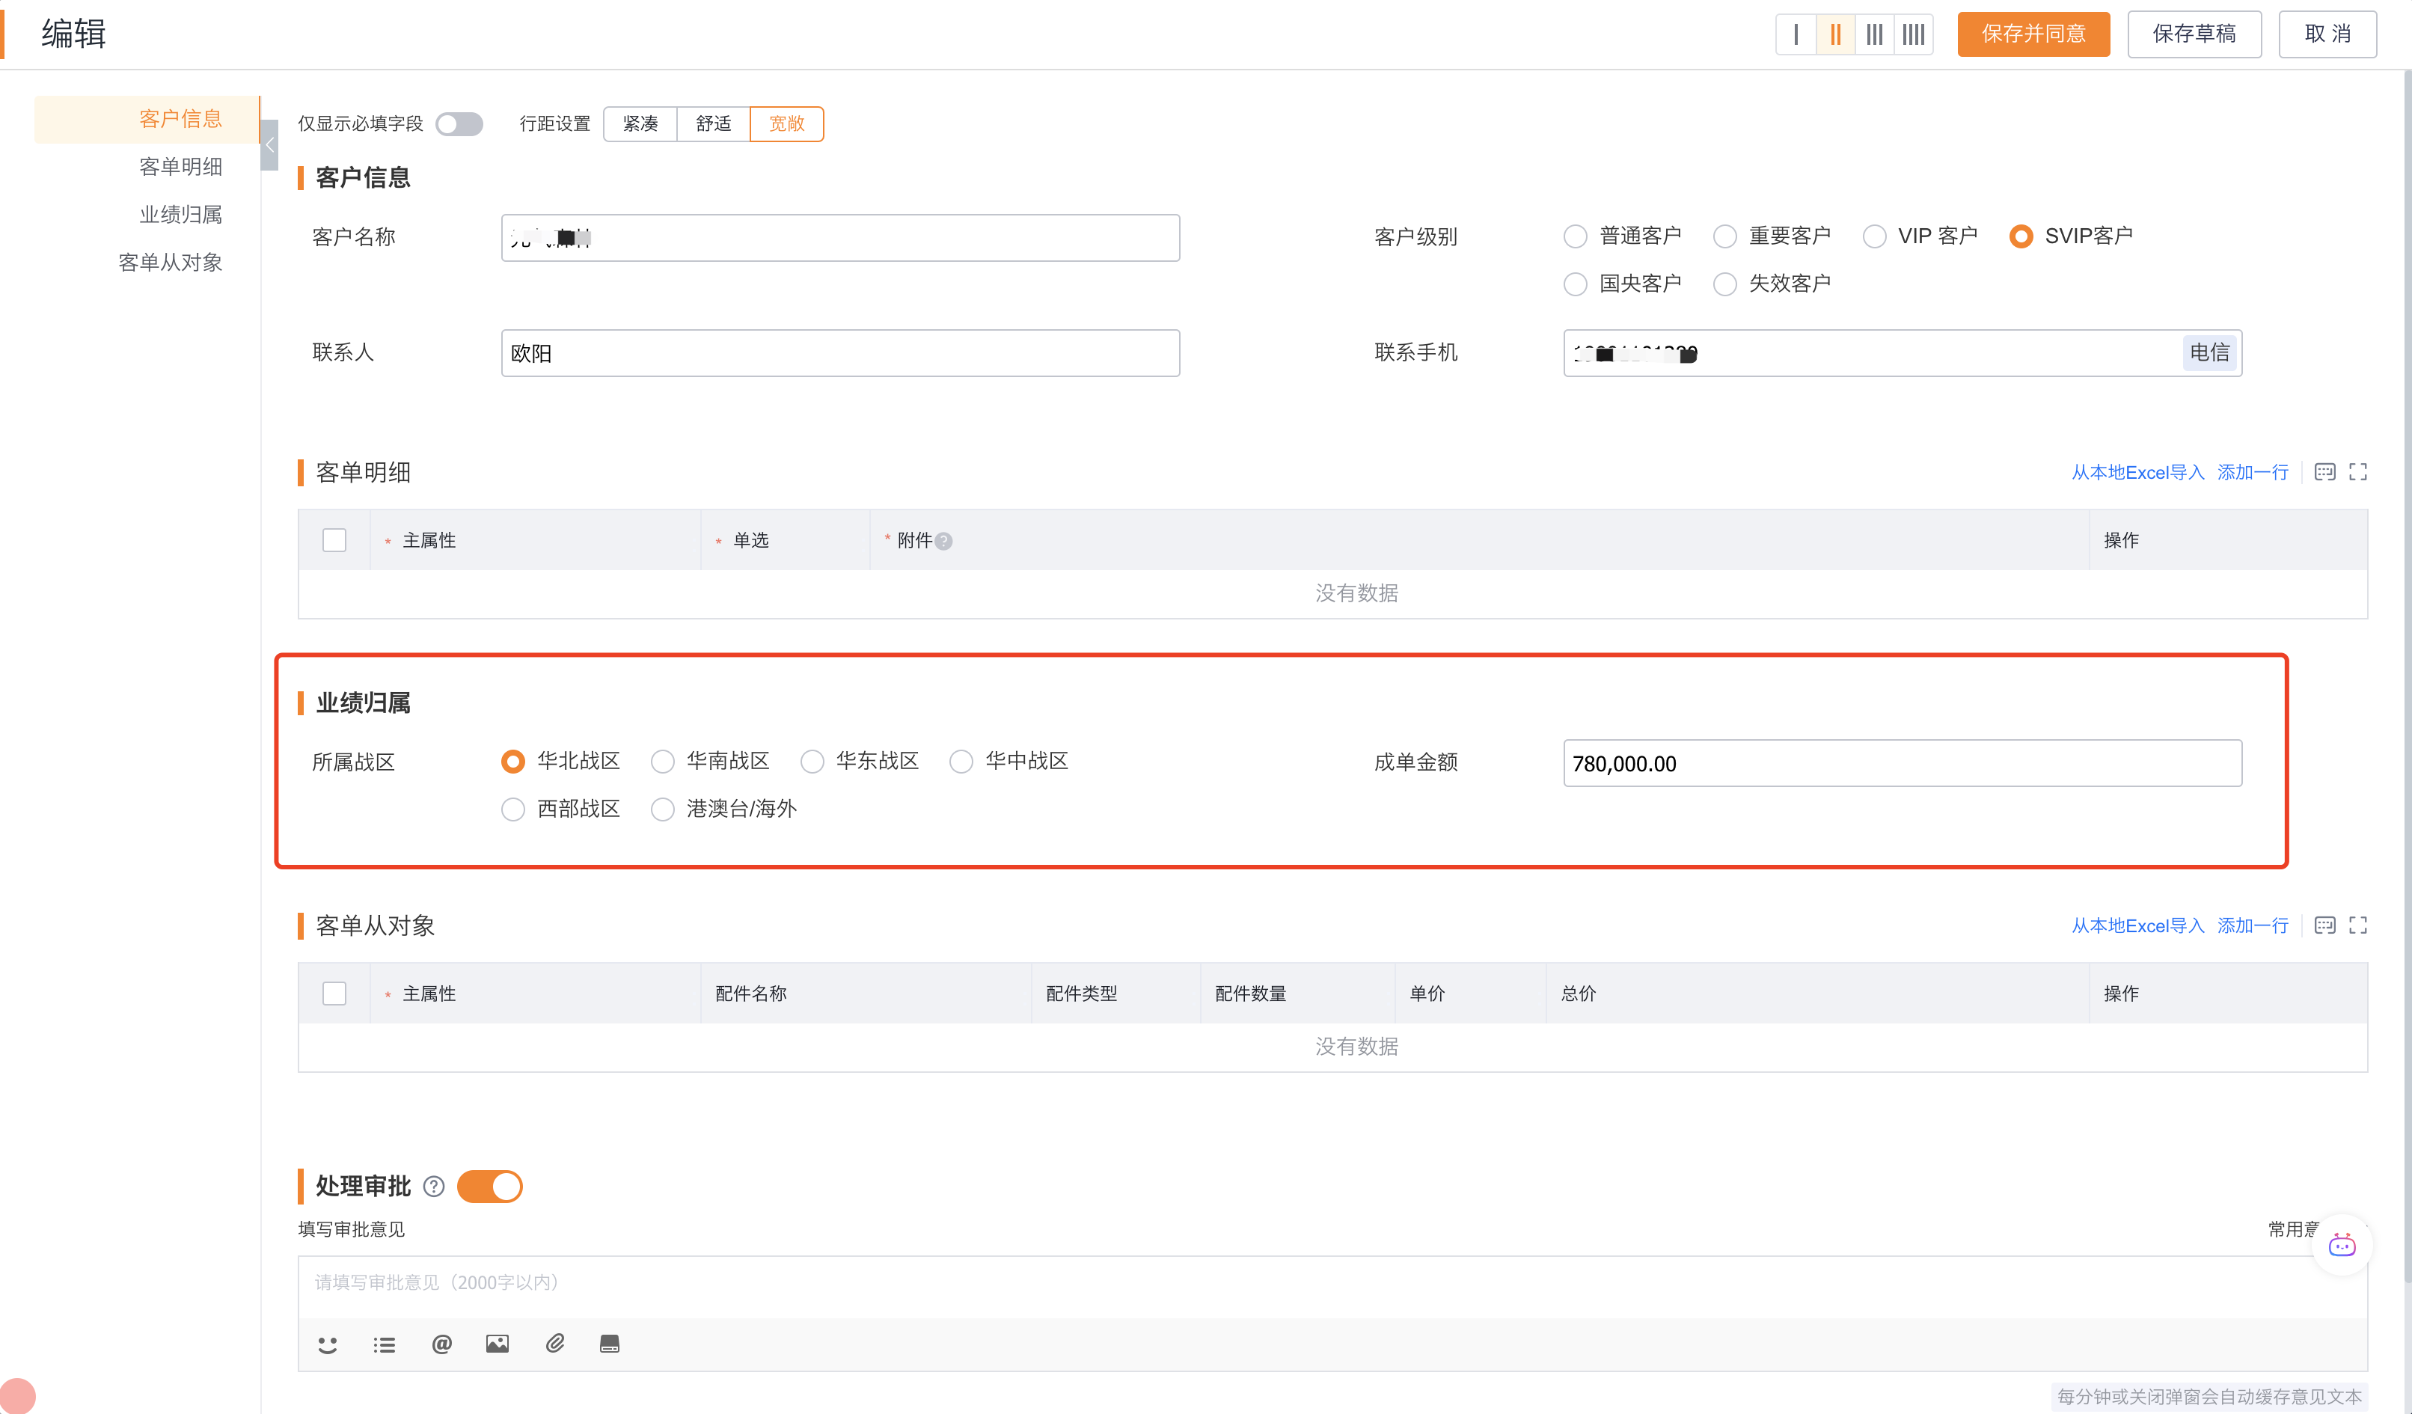Click help icon next to 处理审批
The height and width of the screenshot is (1414, 2412).
click(x=434, y=1187)
